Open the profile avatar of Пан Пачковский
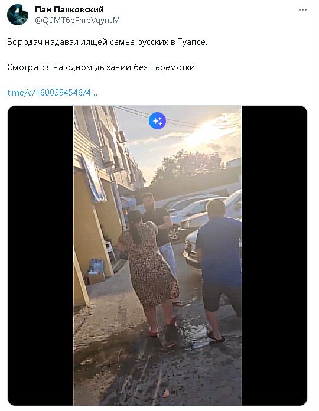 tap(18, 15)
